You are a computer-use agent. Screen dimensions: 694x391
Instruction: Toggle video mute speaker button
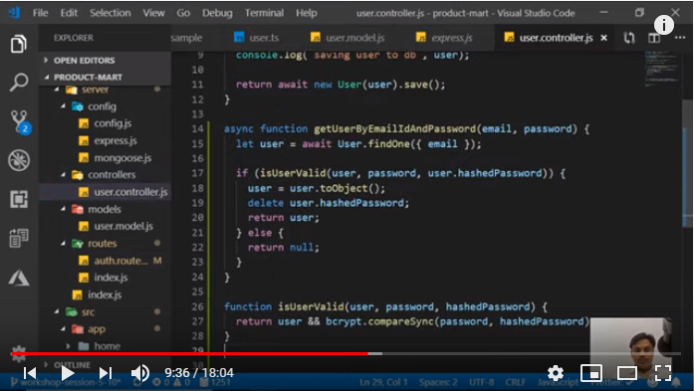[x=140, y=373]
